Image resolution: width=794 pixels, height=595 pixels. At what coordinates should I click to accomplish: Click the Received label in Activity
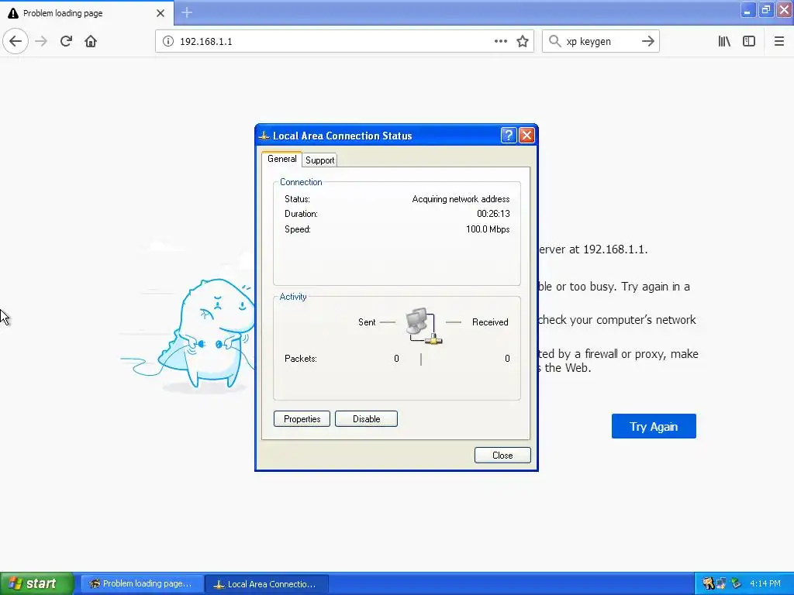pyautogui.click(x=490, y=322)
